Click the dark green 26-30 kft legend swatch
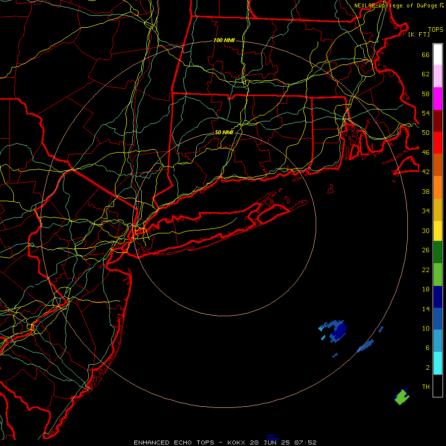Image resolution: width=446 pixels, height=446 pixels. (x=438, y=252)
